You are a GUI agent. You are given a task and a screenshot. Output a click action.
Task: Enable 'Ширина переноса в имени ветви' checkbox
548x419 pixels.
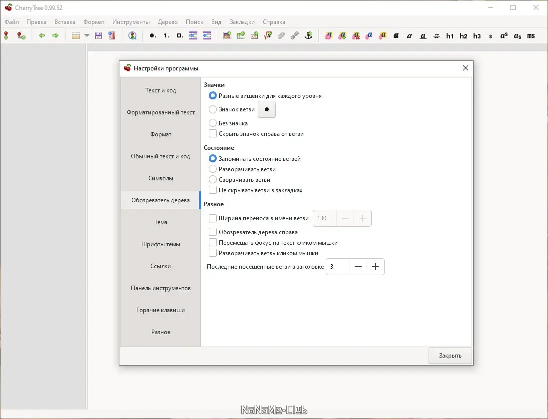coord(212,218)
